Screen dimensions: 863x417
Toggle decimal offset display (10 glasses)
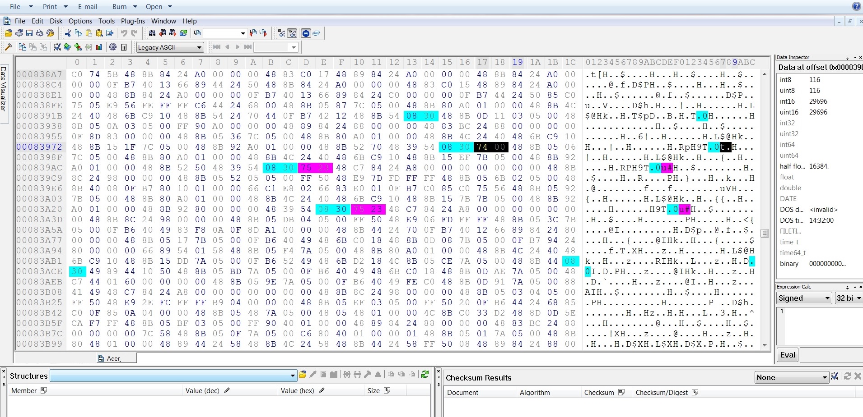pos(281,33)
